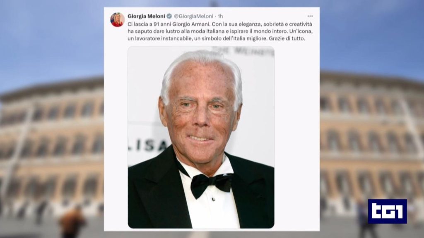Image resolution: width=424 pixels, height=238 pixels.
Task: Select the tweet text paragraph
Action: (220, 31)
